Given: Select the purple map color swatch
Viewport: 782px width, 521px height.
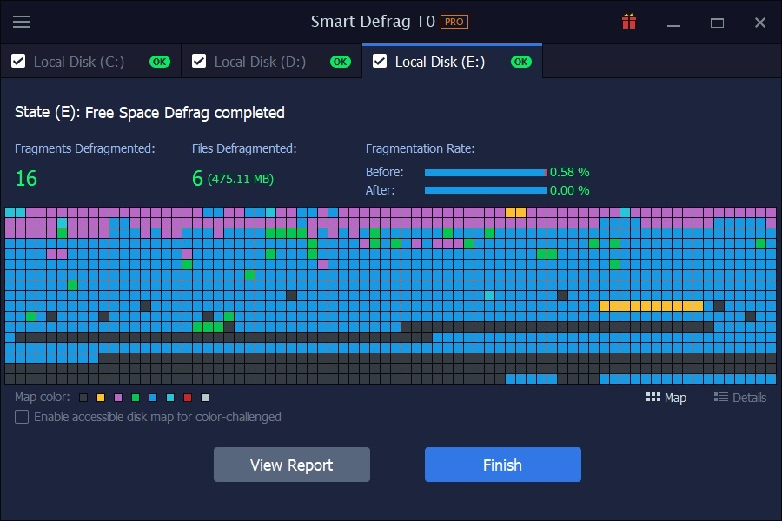Looking at the screenshot, I should (118, 398).
